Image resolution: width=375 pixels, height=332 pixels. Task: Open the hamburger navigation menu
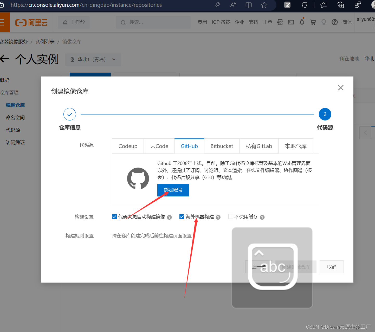pos(3,22)
